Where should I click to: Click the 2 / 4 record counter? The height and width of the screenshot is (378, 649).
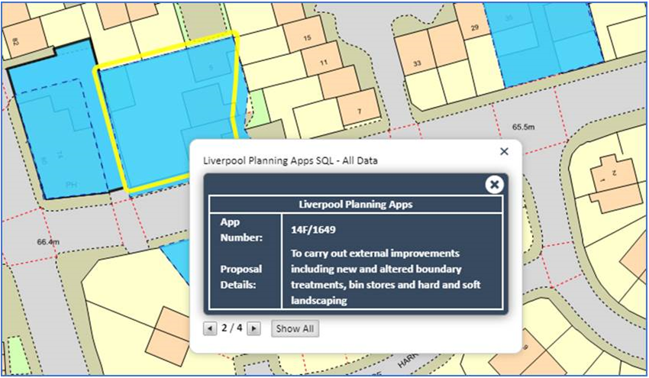pyautogui.click(x=232, y=328)
